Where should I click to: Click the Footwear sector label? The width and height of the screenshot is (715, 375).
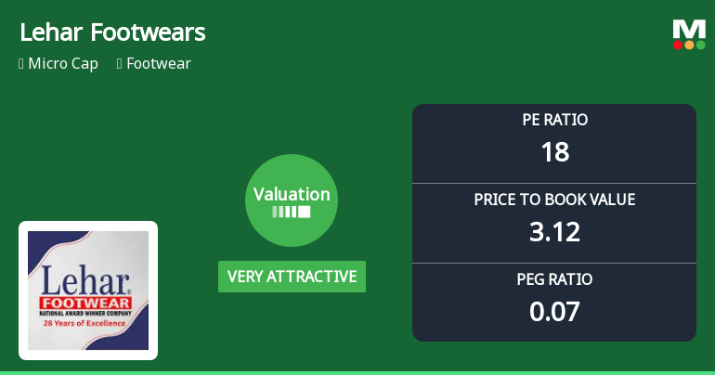coord(159,64)
